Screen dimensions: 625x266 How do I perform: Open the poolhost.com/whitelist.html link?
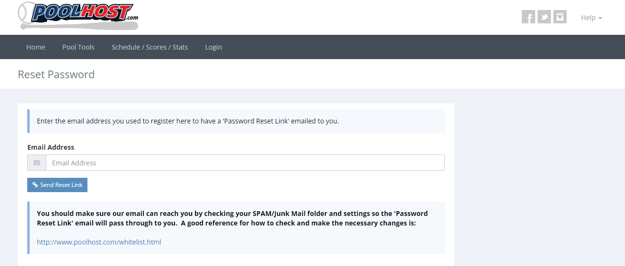99,242
